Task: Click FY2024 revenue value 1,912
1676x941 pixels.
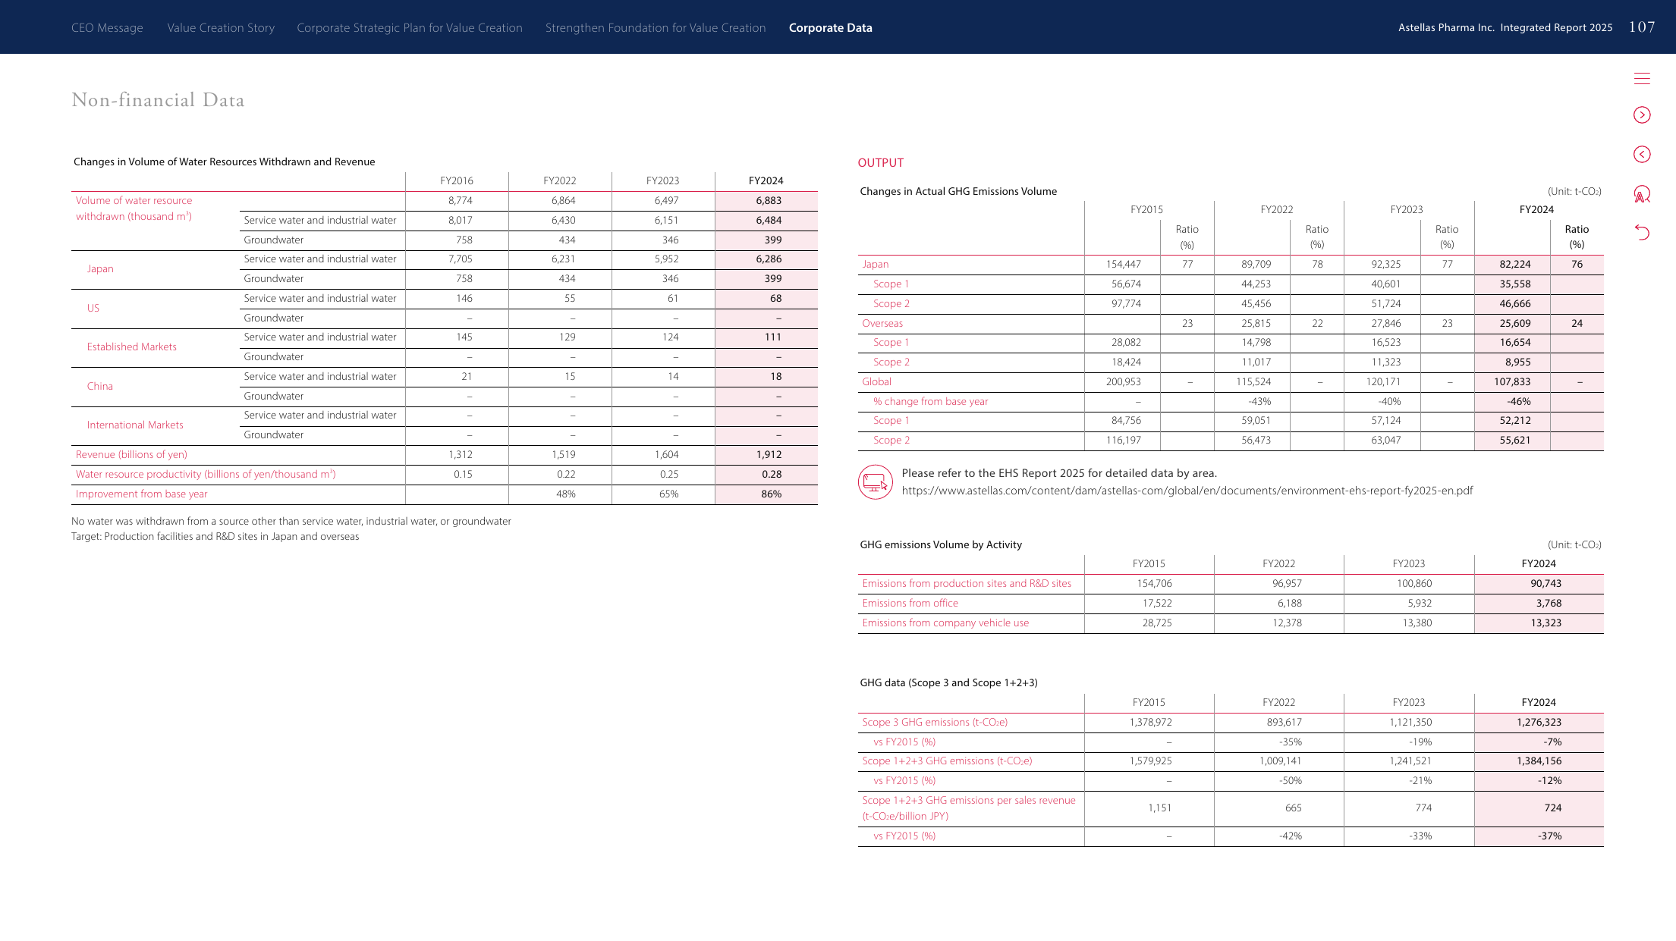Action: [769, 455]
